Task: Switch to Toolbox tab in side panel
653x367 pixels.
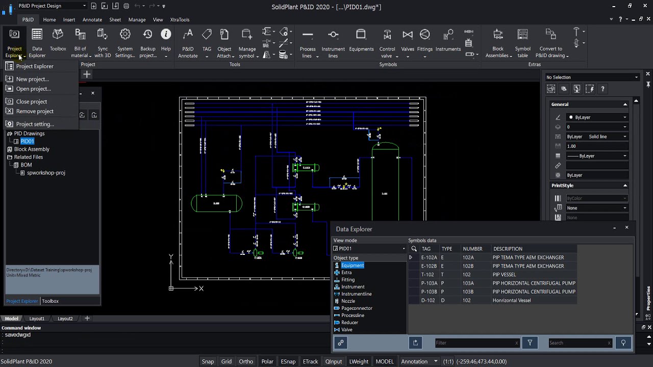Action: point(50,301)
